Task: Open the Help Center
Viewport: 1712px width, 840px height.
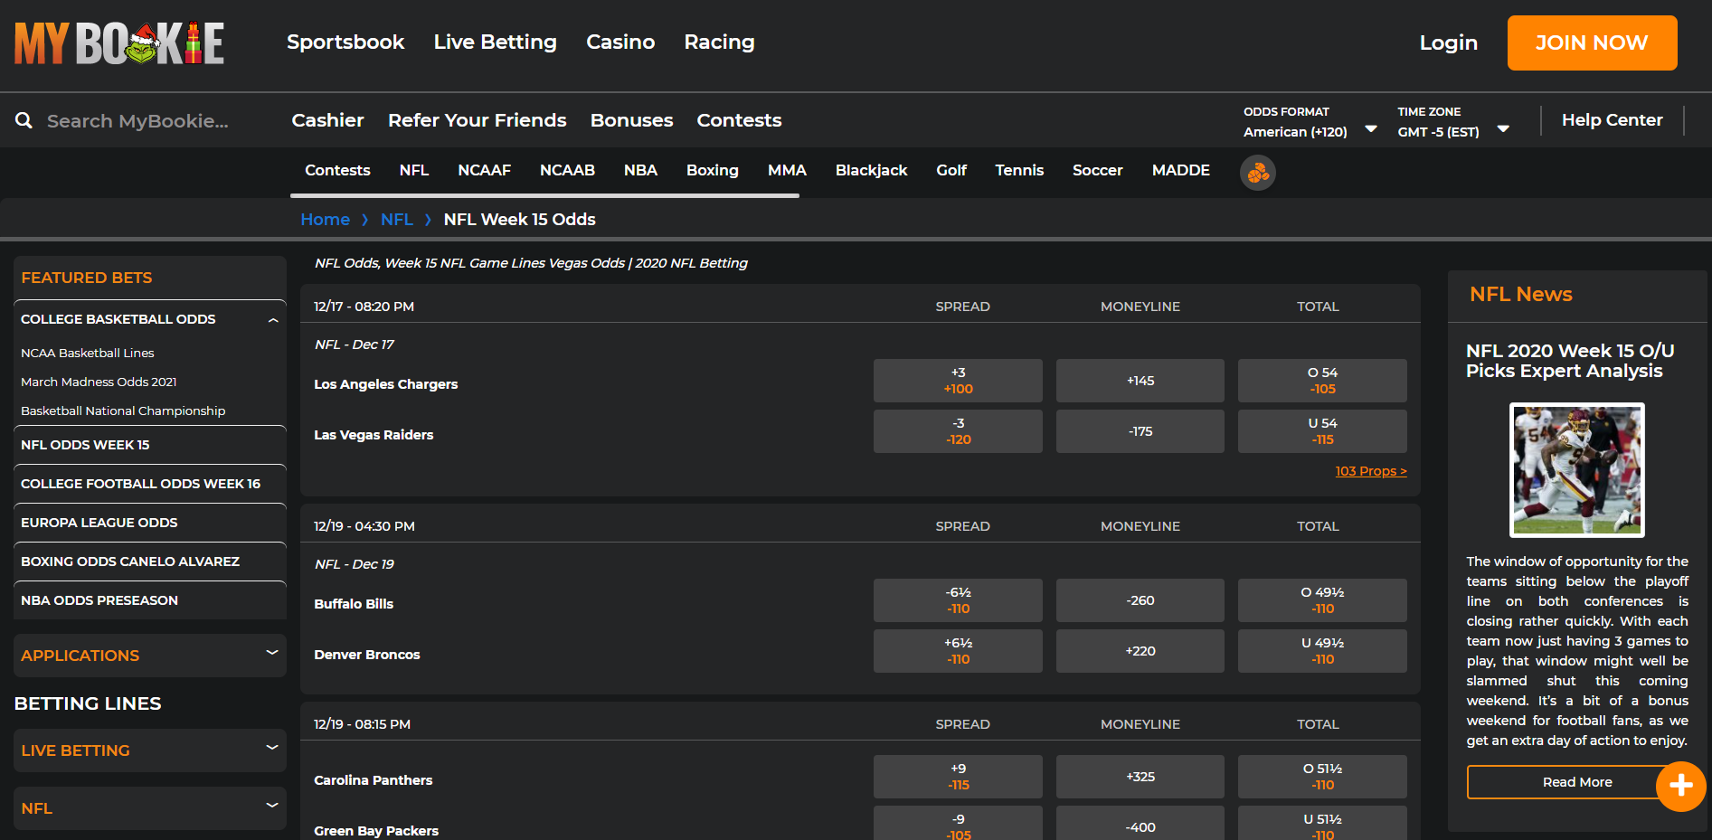Action: point(1612,120)
